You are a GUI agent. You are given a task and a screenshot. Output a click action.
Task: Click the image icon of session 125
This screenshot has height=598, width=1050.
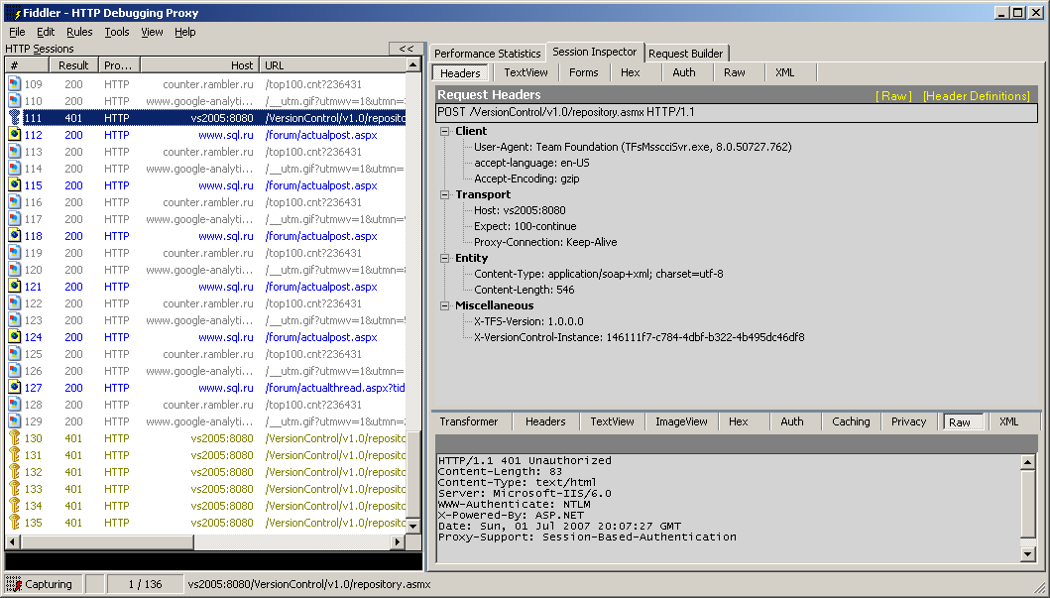14,354
